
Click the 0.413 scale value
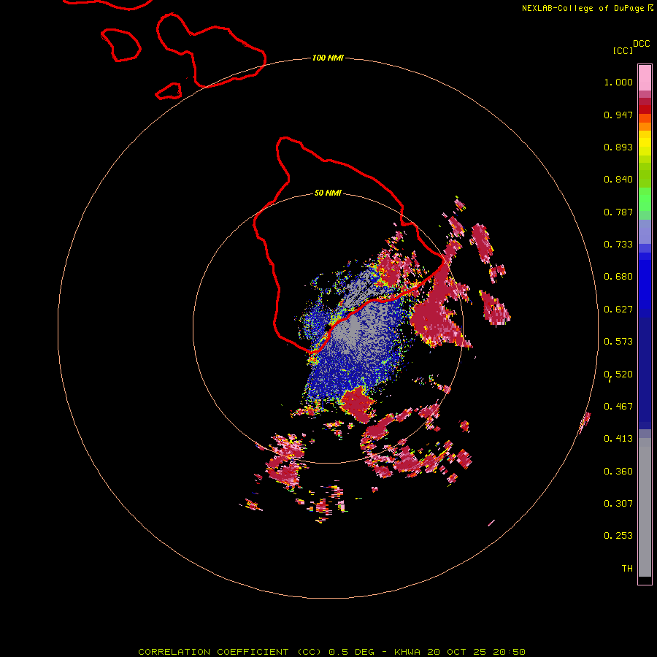(x=618, y=439)
